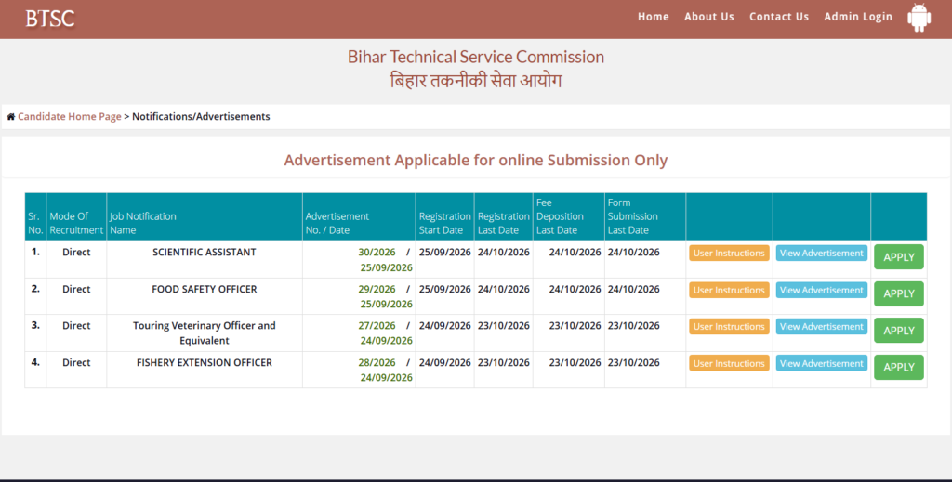View Advertisement for Food Safety Officer
This screenshot has width=952, height=482.
pyautogui.click(x=822, y=290)
